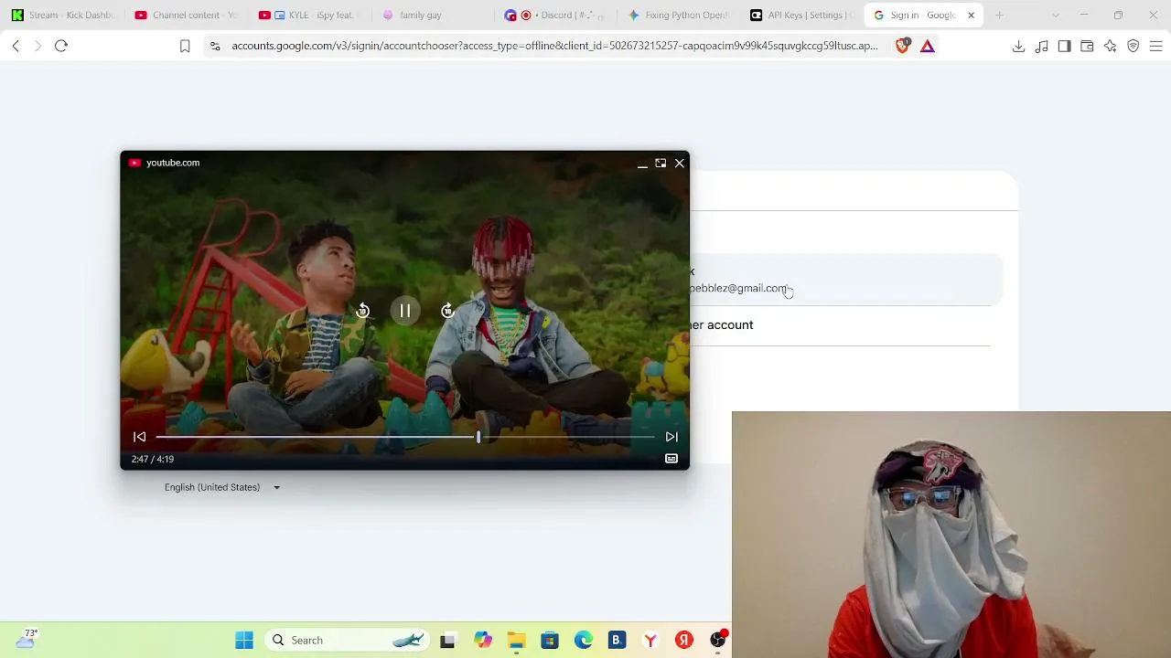Open the Brave Shields icon
The image size is (1171, 658).
tap(903, 46)
